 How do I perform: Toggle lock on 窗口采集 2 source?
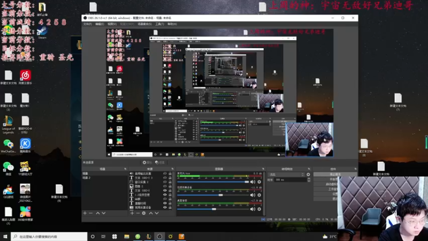click(x=170, y=182)
